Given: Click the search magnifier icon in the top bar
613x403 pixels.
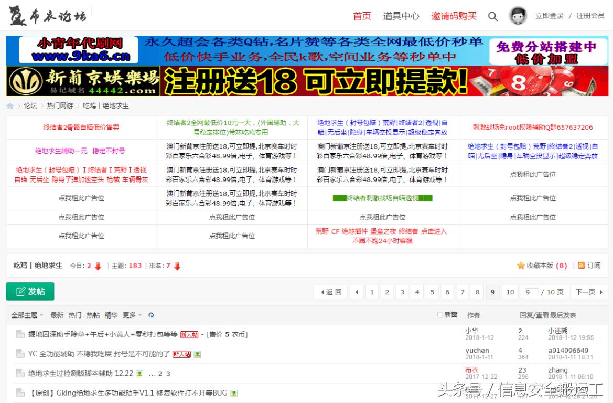Looking at the screenshot, I should [493, 16].
